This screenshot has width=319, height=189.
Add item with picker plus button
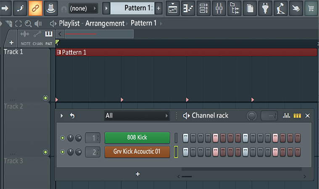(x=11, y=43)
